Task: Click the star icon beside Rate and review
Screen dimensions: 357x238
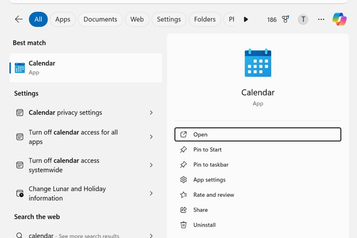Action: click(183, 195)
